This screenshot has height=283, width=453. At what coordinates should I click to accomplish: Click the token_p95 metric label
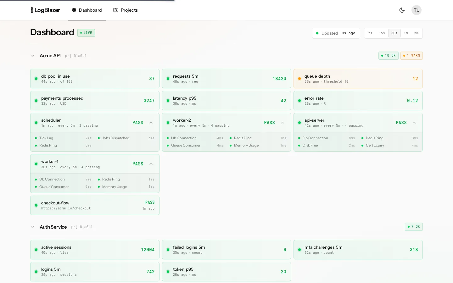(183, 269)
